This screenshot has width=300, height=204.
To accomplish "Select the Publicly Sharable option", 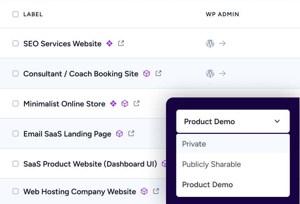I will (211, 164).
